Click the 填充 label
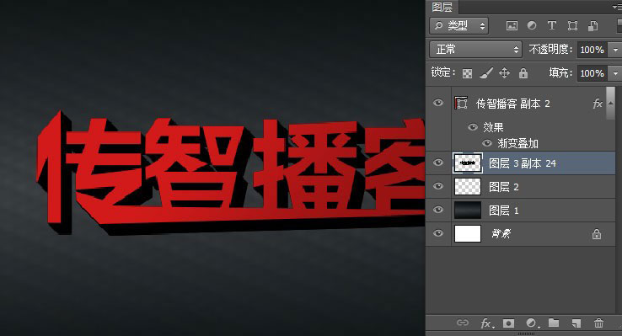 (561, 72)
